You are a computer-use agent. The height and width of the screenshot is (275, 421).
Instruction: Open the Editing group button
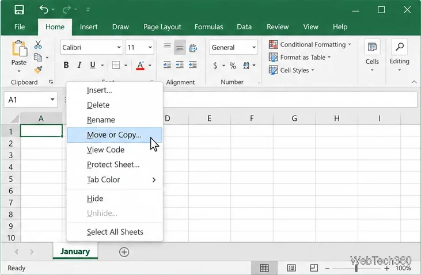400,56
